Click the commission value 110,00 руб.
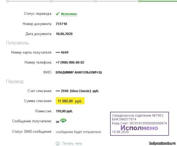177x146 pixels. [x=64, y=111]
